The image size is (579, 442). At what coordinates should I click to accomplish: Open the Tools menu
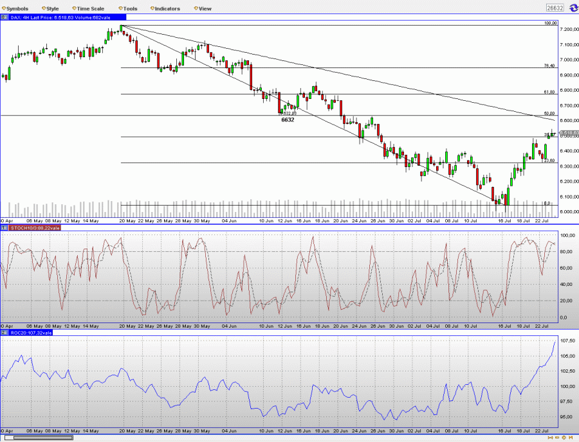pyautogui.click(x=128, y=8)
